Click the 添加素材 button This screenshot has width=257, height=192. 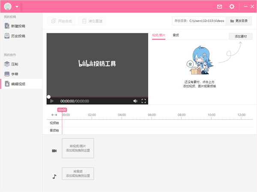click(240, 36)
